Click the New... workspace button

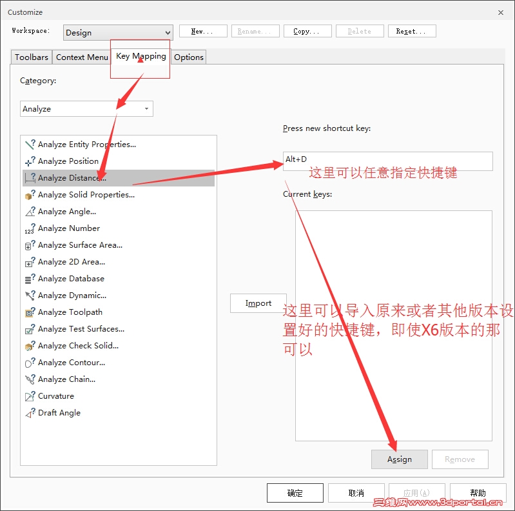203,31
